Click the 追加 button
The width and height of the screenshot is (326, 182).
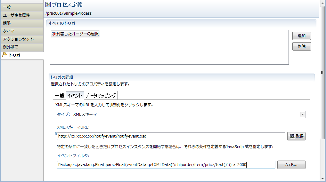[301, 36]
